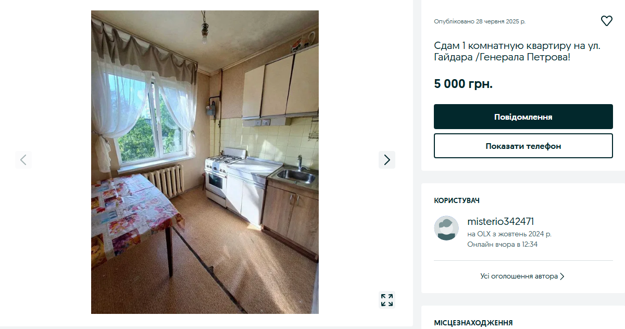Click the Онлайн вчора в 12:34 status
The image size is (625, 329).
tap(502, 244)
